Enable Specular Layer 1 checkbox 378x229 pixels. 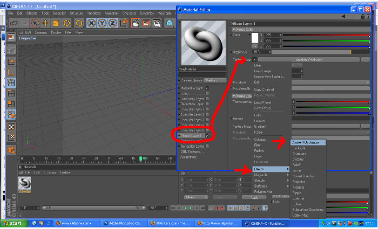point(207,109)
